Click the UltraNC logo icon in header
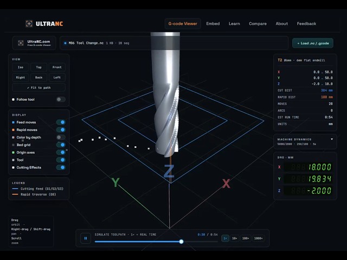347x260 pixels. pos(29,23)
